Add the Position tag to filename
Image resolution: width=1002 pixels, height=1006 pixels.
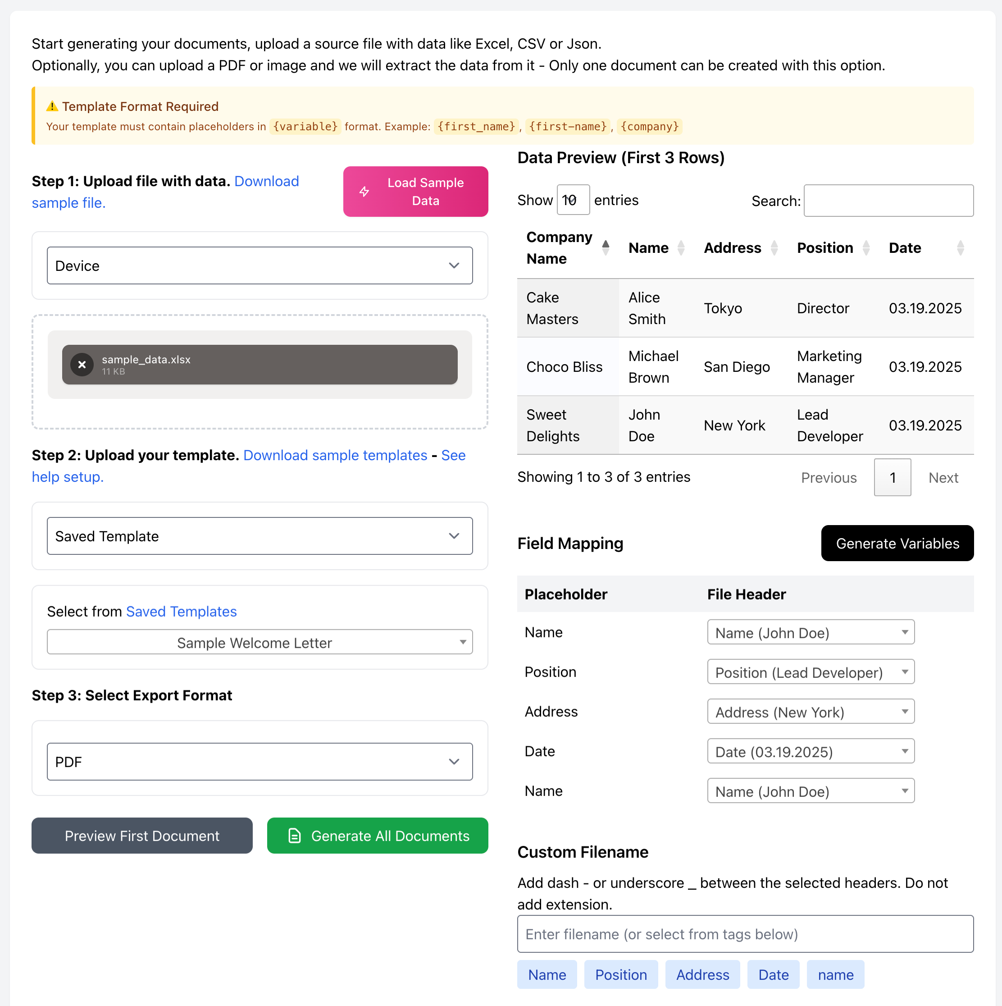[621, 975]
